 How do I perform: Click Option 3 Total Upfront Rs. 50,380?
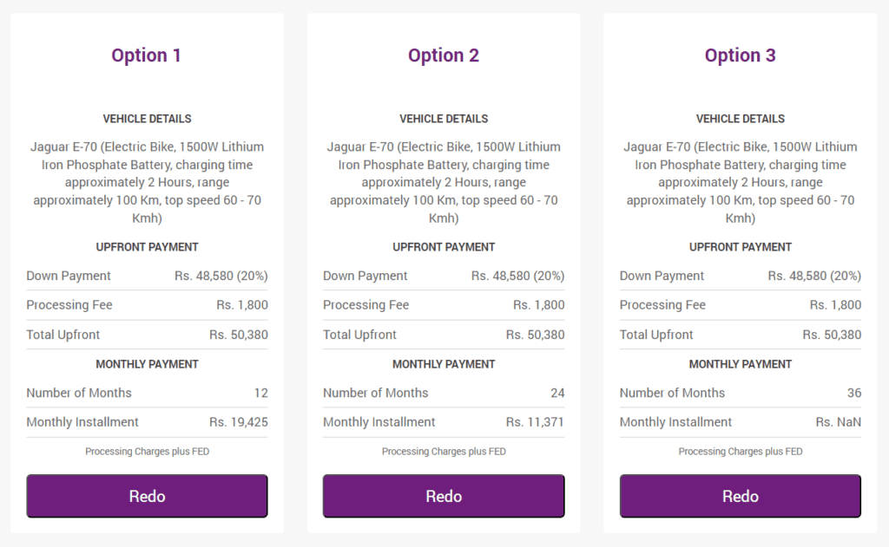832,335
